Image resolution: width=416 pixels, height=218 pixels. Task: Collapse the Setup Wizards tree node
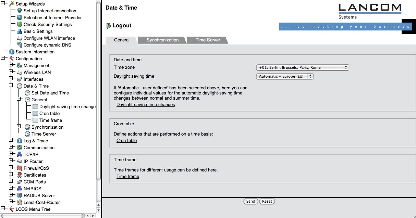pos(3,3)
